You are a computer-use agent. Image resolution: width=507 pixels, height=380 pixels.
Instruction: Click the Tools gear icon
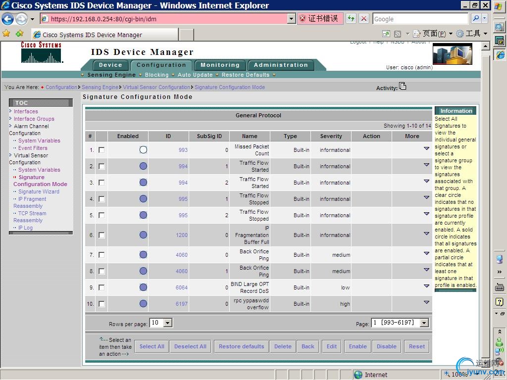click(460, 34)
